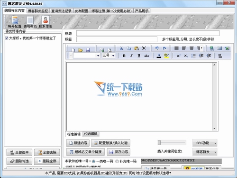The width and height of the screenshot is (237, 178).
Task: Switch to 标准编辑 editor mode tab
Action: [x=74, y=134]
